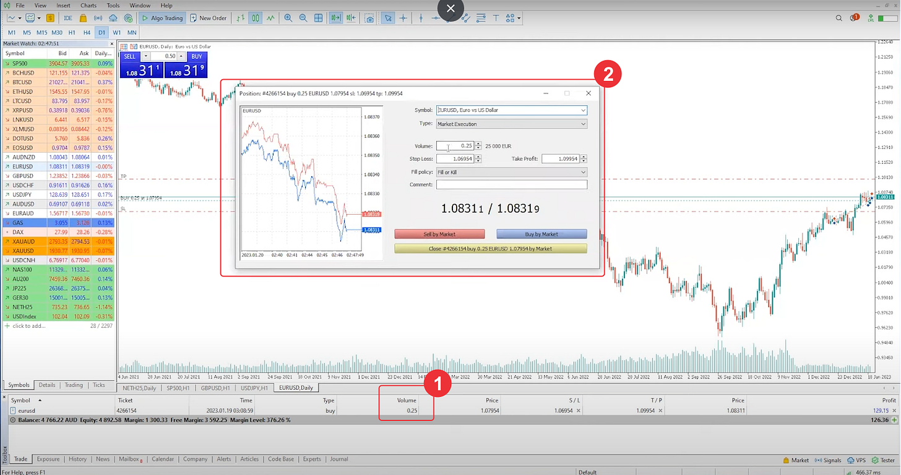
Task: Select XAUUSD row in Market Watch
Action: 59,251
